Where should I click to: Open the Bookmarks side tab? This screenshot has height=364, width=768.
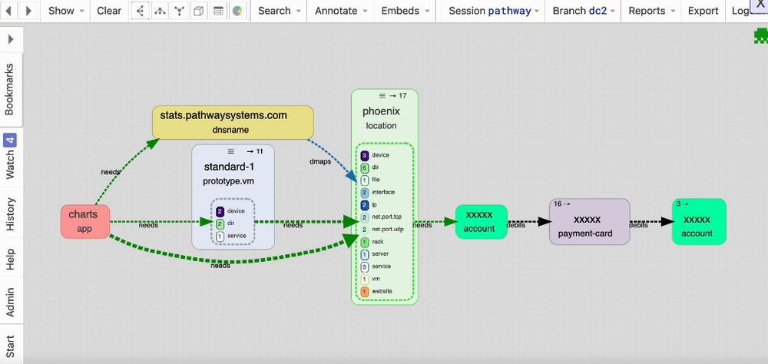(10, 88)
